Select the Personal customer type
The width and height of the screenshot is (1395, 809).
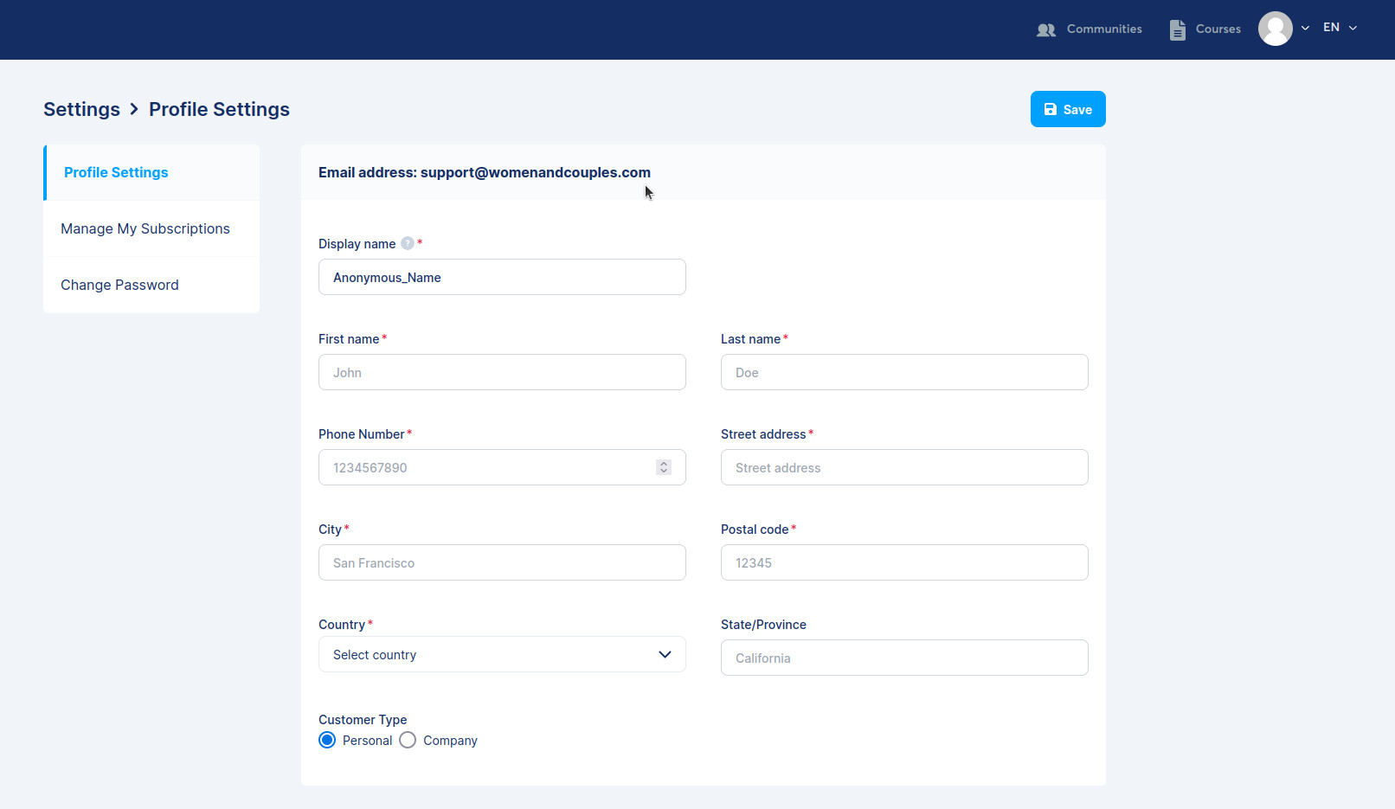click(327, 741)
